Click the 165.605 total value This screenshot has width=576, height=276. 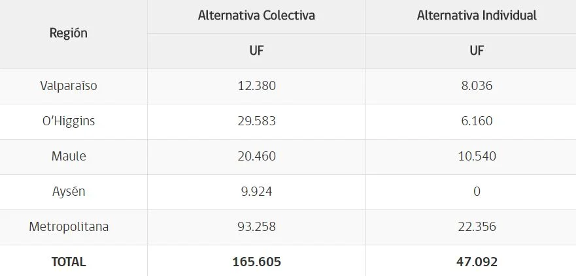coord(256,262)
